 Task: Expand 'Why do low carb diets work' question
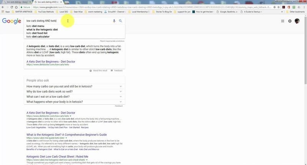coord(120,92)
